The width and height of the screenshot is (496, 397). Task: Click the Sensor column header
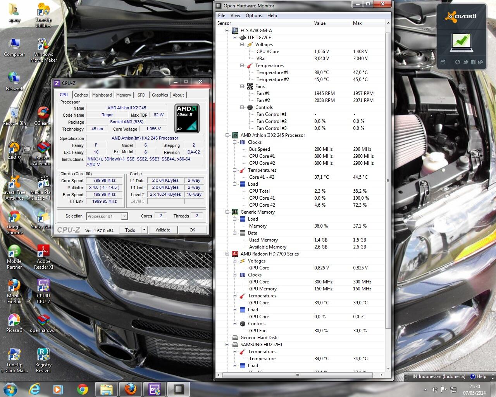pyautogui.click(x=264, y=23)
